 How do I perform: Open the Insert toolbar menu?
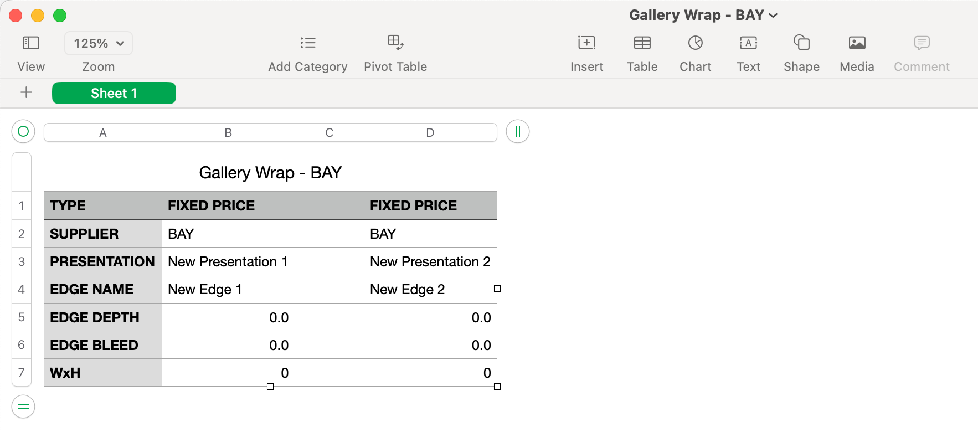pos(586,43)
